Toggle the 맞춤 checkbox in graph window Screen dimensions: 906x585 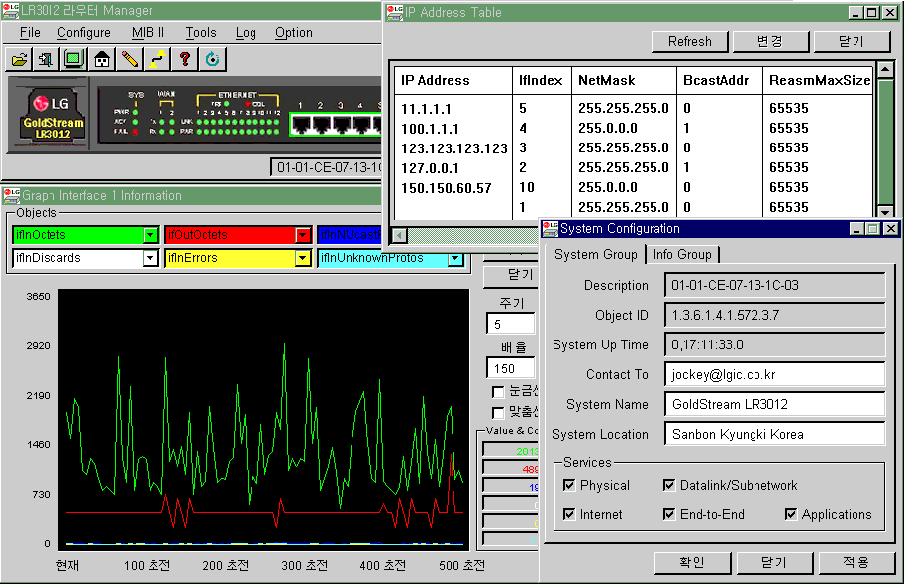pyautogui.click(x=498, y=413)
